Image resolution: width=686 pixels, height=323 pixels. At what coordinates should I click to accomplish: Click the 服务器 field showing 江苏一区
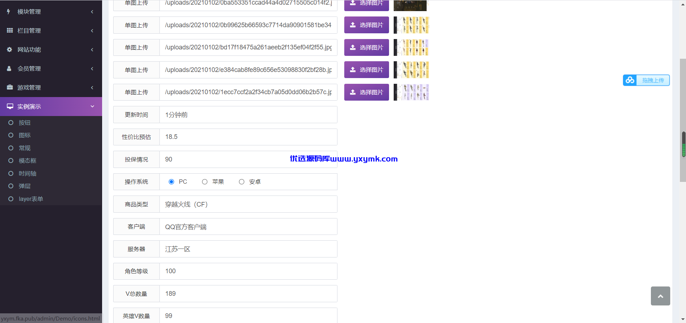248,249
